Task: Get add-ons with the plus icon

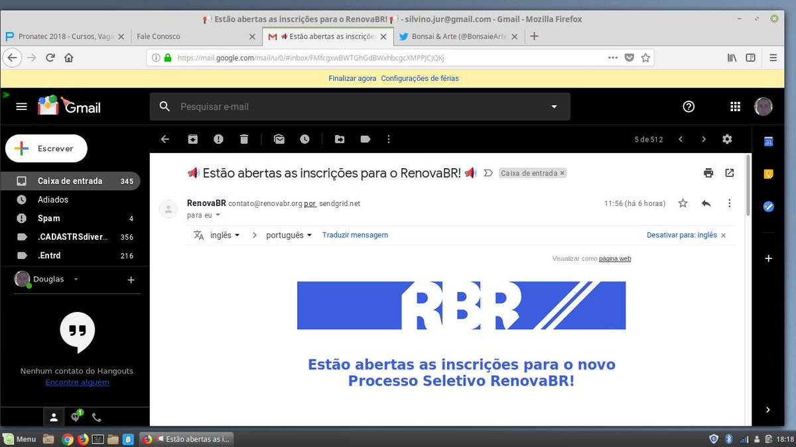Action: tap(769, 258)
